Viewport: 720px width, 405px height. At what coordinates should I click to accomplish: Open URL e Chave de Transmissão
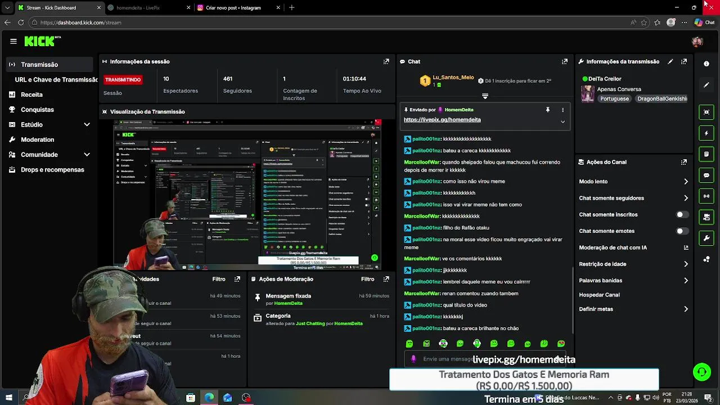click(x=56, y=80)
